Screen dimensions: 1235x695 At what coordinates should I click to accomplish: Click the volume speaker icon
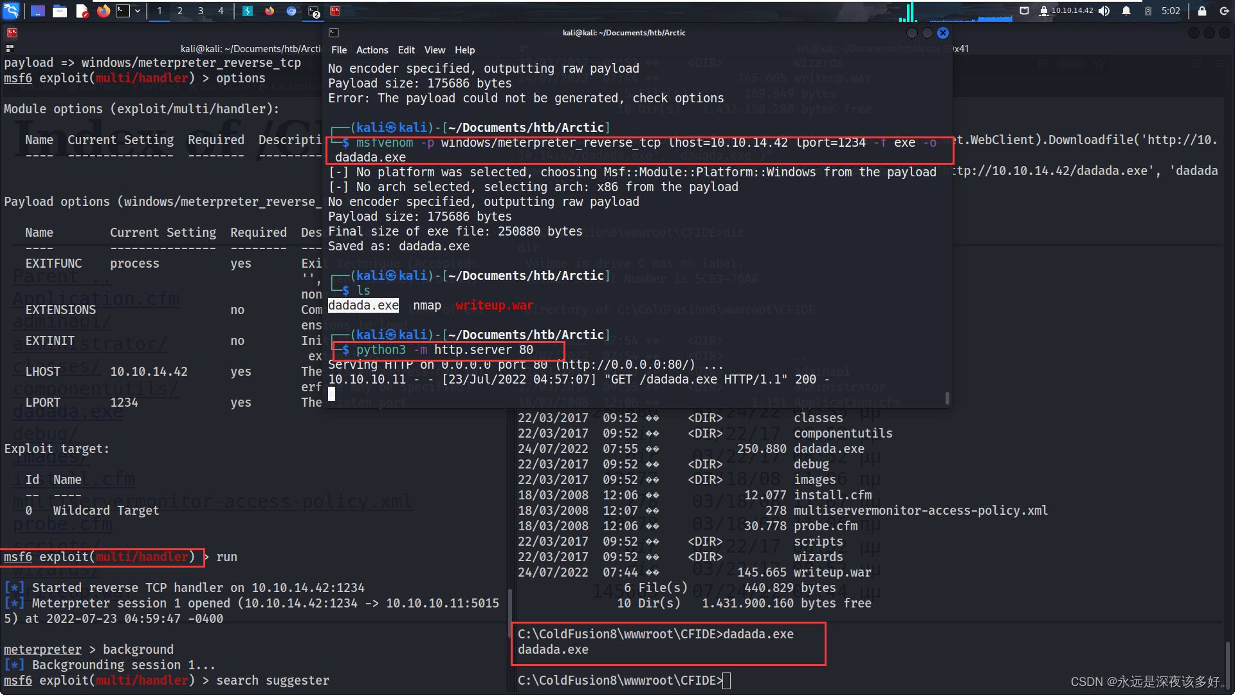1104,11
